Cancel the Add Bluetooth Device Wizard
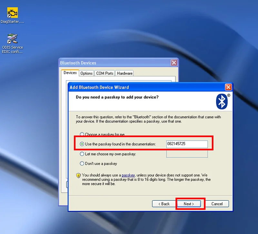The height and width of the screenshot is (234, 258). pyautogui.click(x=217, y=204)
